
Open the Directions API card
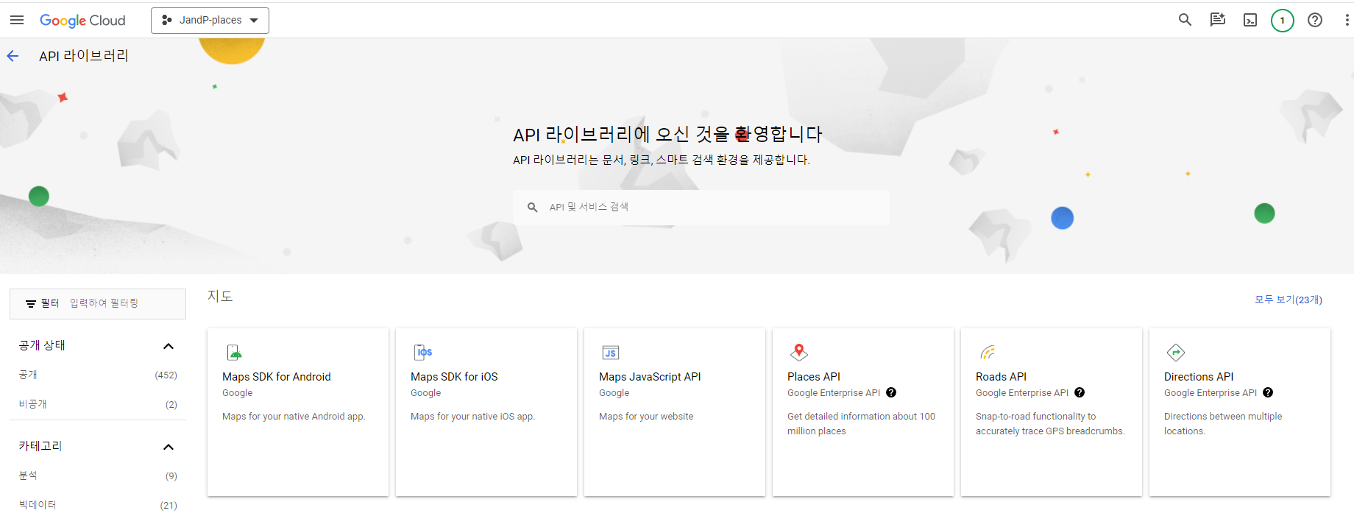(x=1240, y=412)
